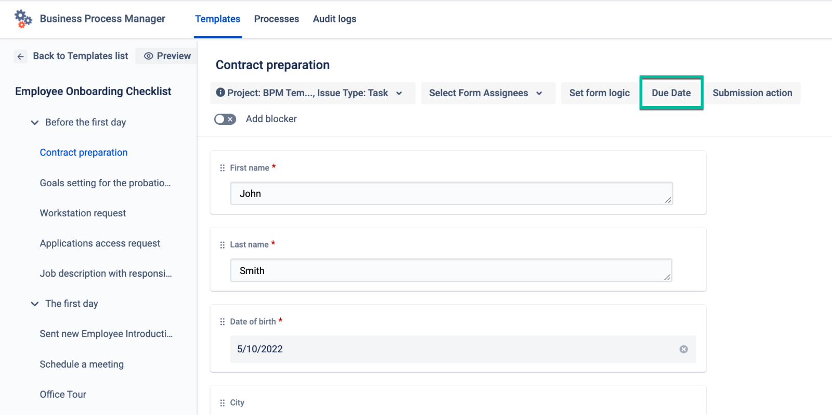832x415 pixels.
Task: Open the Audit logs tab
Action: click(334, 19)
